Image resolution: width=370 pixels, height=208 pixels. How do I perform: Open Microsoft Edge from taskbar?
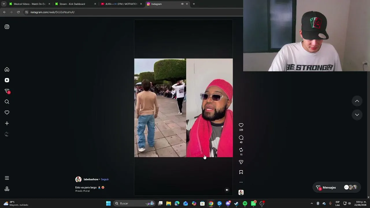pyautogui.click(x=177, y=203)
